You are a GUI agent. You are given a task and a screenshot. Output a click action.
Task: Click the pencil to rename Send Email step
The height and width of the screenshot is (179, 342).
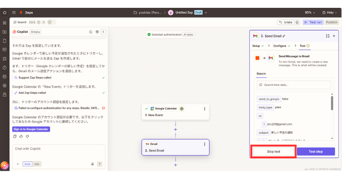284,36
